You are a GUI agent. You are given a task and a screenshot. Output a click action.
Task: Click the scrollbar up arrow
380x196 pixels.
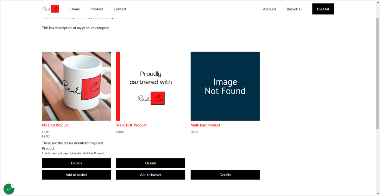tap(377, 3)
